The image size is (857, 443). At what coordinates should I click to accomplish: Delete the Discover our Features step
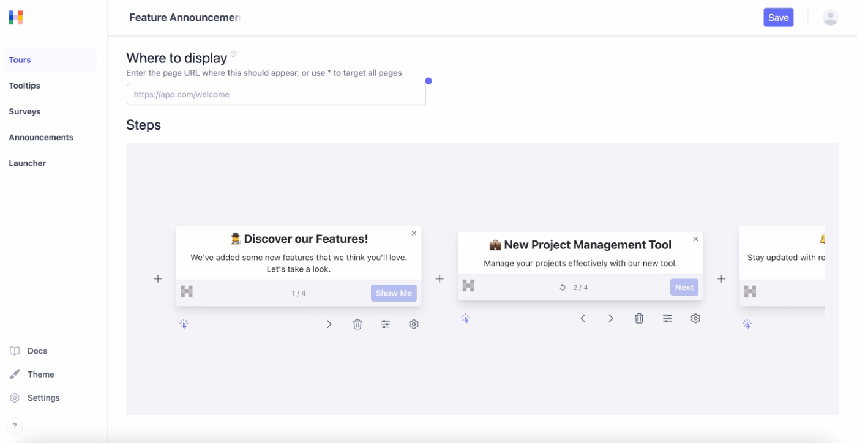(x=357, y=324)
